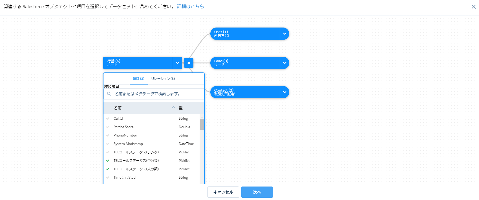
Task: Expand the User 所有者 ID node dropdown
Action: [284, 34]
